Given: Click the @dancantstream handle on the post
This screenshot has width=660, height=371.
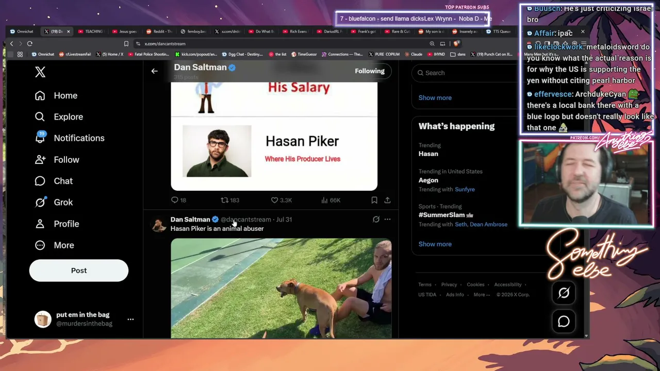Looking at the screenshot, I should (246, 220).
